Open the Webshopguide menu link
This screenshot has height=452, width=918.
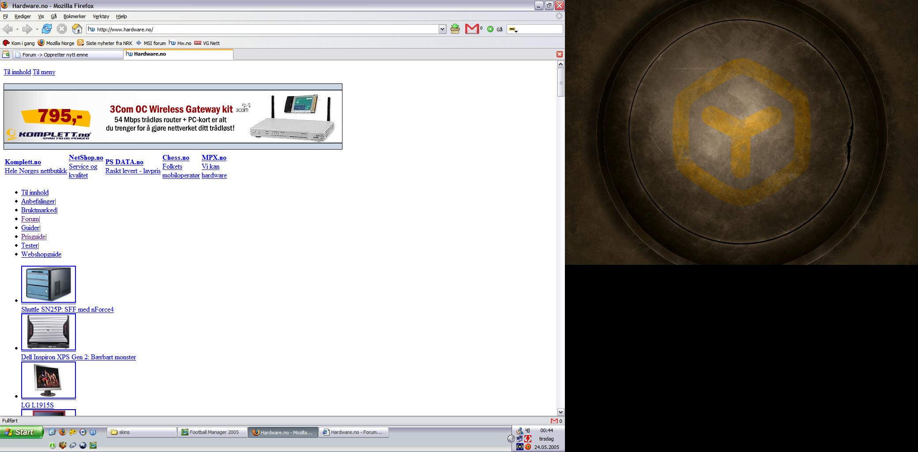(41, 254)
